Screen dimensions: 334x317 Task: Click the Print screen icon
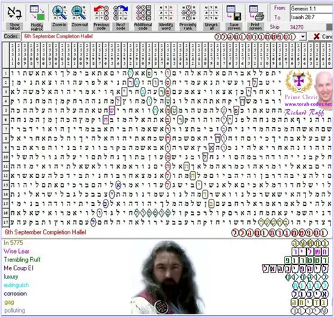tap(256, 13)
